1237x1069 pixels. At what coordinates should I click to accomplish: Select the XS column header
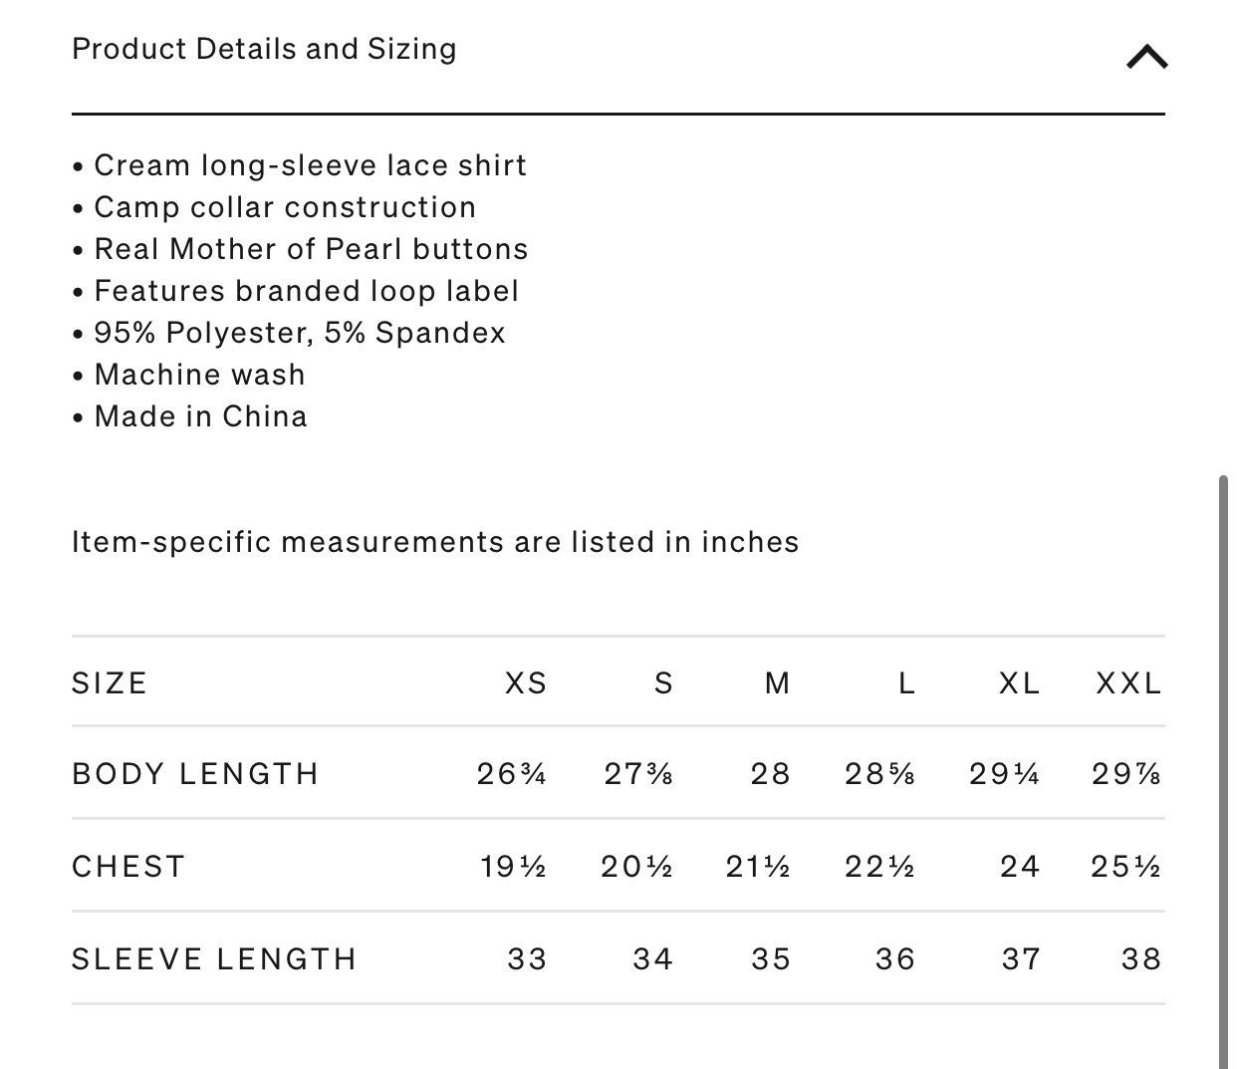coord(526,683)
